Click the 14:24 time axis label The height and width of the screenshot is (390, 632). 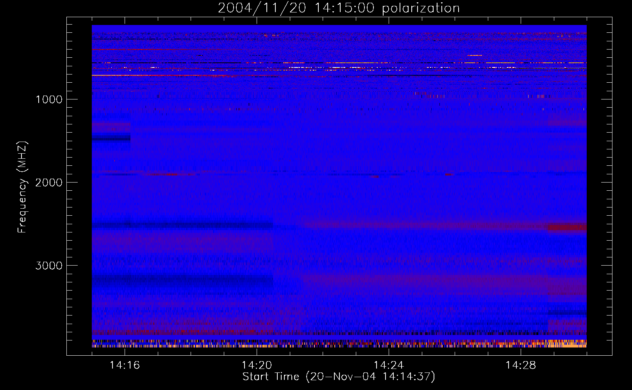point(389,365)
